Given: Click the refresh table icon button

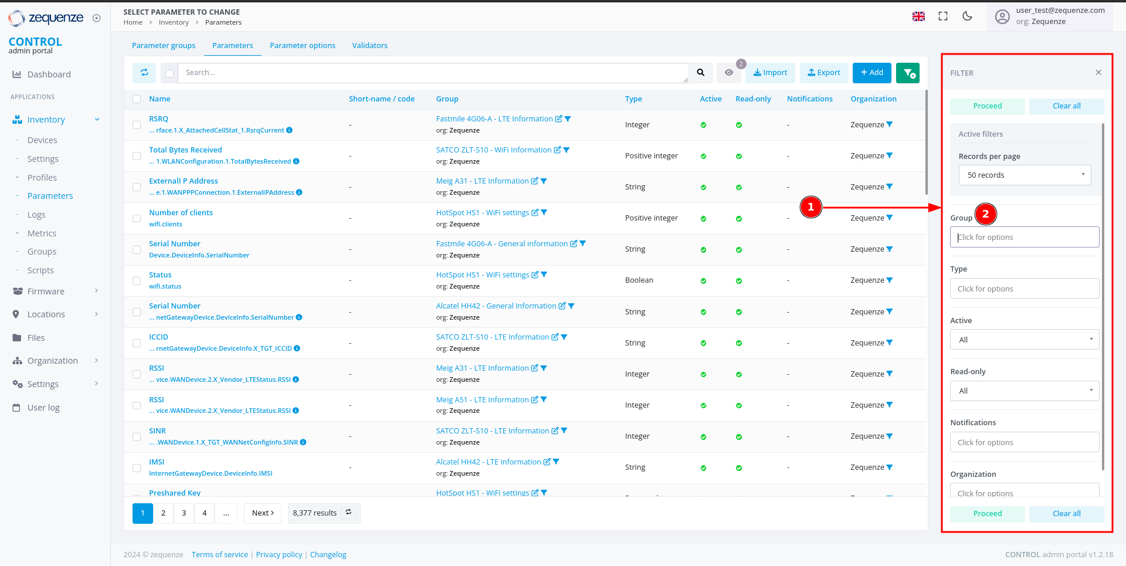Looking at the screenshot, I should (144, 73).
